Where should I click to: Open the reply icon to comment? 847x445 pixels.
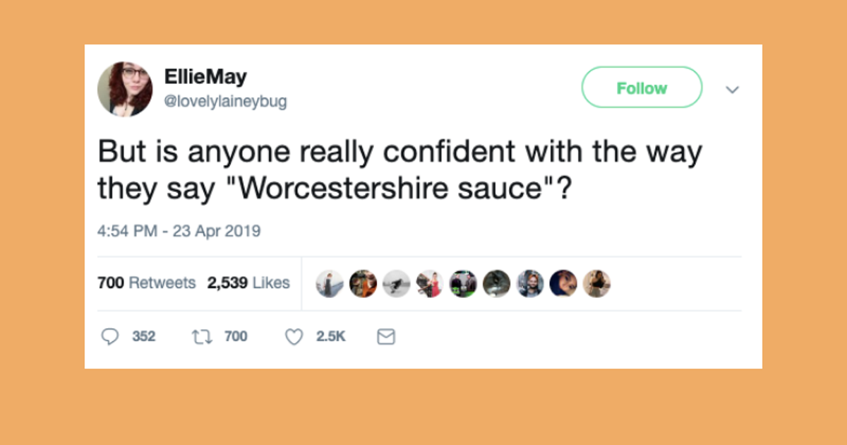coord(110,337)
